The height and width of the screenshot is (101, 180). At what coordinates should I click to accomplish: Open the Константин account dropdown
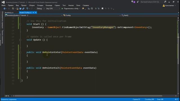(175, 6)
